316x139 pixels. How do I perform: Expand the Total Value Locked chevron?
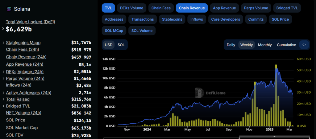click(x=3, y=29)
